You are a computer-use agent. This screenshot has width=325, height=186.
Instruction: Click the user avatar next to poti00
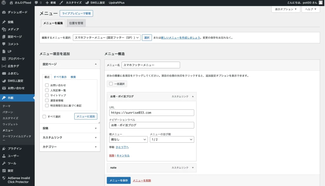coord(321,3)
